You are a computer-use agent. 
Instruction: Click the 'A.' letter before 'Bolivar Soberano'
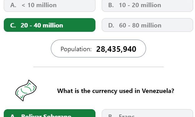click(x=13, y=116)
